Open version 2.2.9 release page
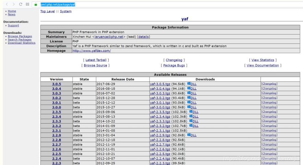Image resolution: width=303 pixels, height=165 pixels. tap(57, 135)
